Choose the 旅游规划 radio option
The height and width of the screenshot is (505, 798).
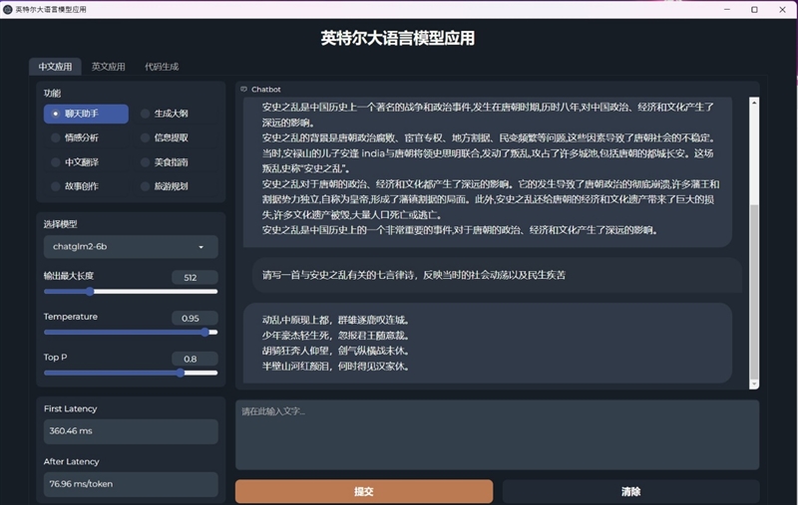point(146,185)
